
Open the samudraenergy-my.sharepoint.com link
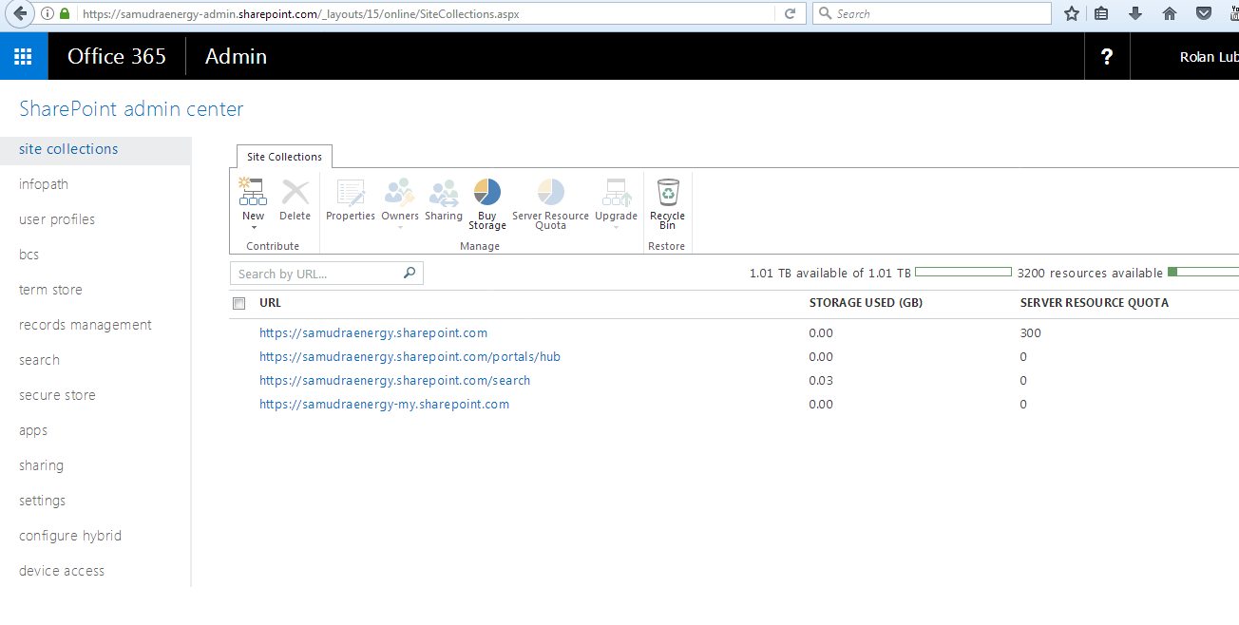[x=384, y=405]
